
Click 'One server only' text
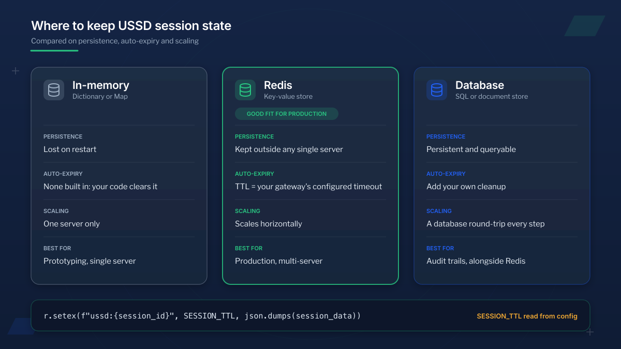(71, 224)
